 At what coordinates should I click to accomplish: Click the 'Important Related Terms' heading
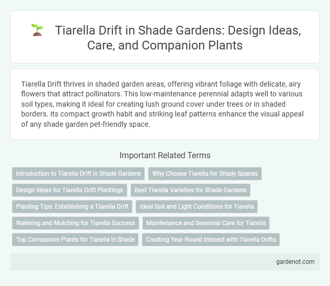[x=165, y=156]
